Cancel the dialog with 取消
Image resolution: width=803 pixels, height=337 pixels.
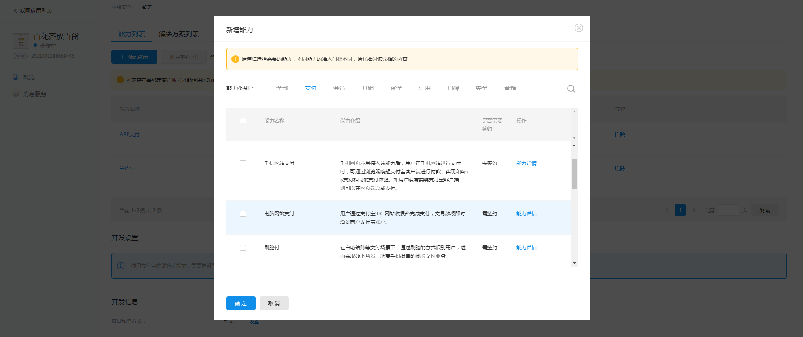[274, 303]
